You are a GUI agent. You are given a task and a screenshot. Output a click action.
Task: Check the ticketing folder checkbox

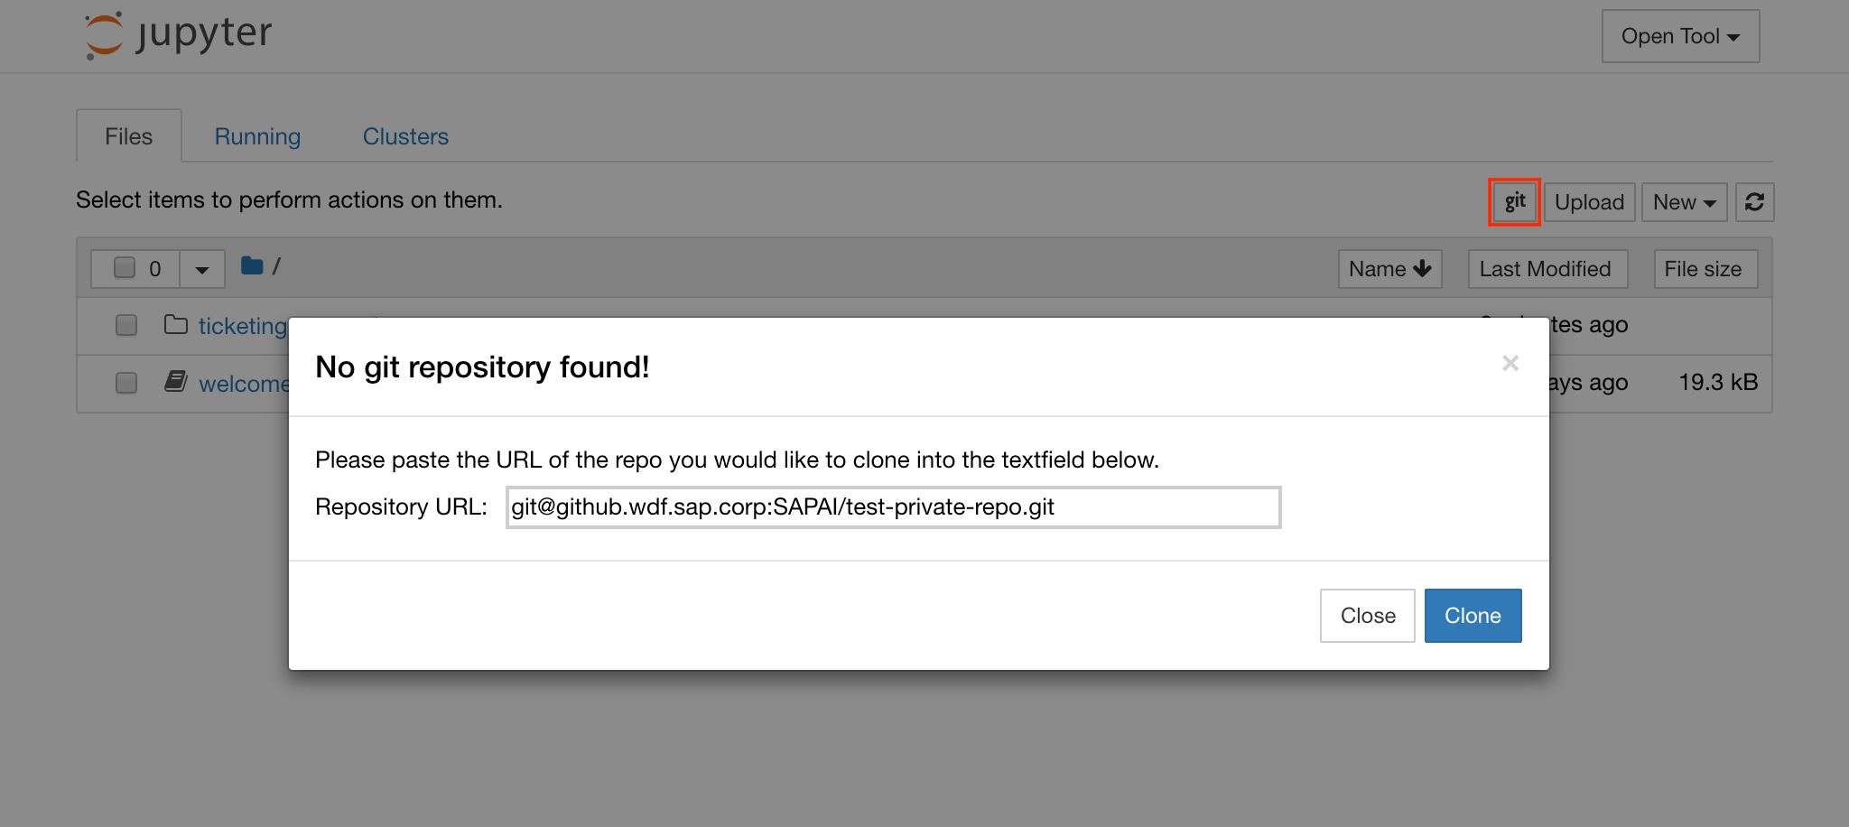pos(126,325)
